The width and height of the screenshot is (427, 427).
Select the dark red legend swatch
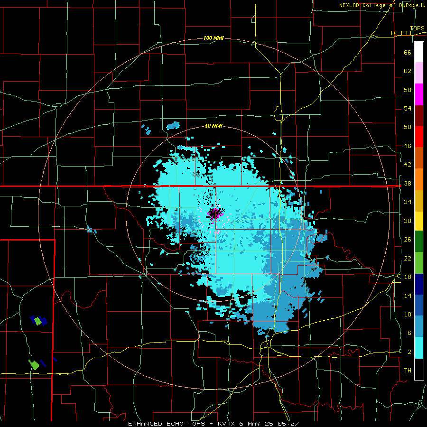pyautogui.click(x=419, y=116)
